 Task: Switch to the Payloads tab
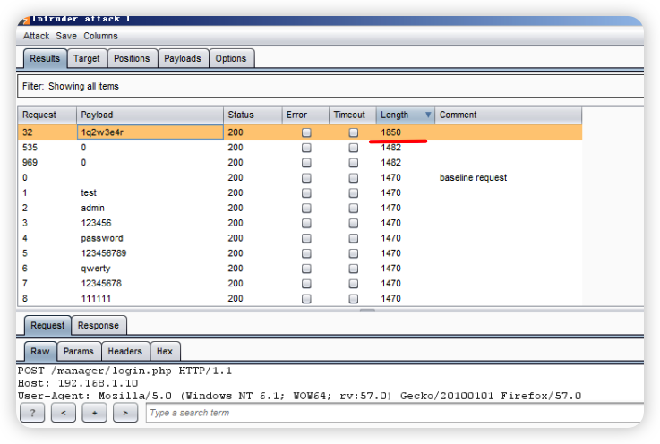click(183, 58)
